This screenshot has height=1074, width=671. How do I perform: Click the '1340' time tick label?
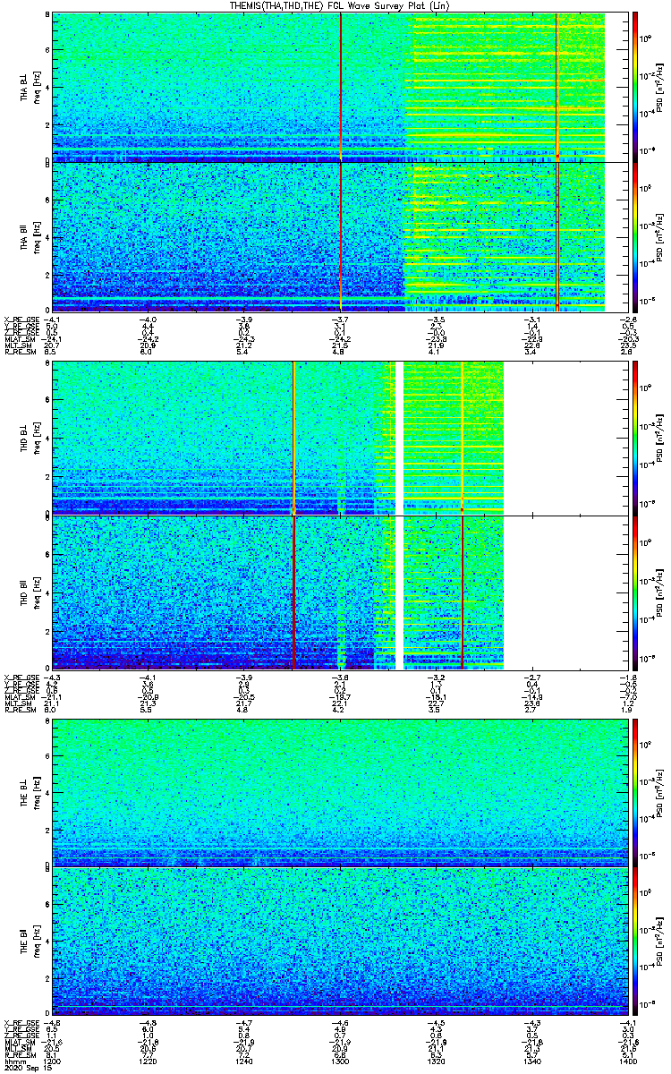[x=531, y=1061]
